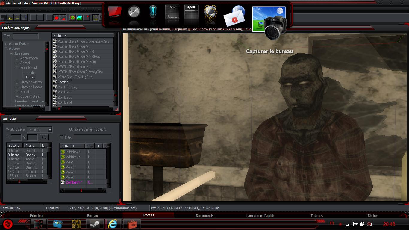
Task: Click the blue box taskbar icon
Action: [x=58, y=224]
